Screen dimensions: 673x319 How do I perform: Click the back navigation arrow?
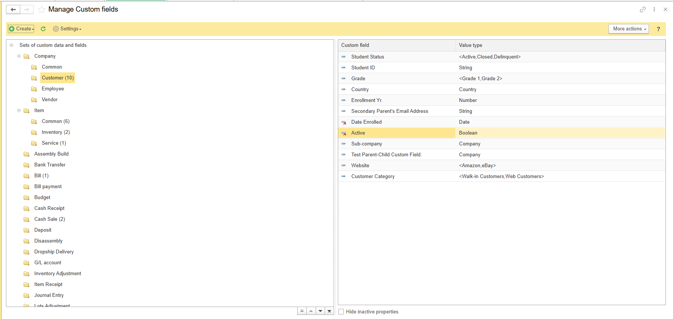(x=13, y=9)
